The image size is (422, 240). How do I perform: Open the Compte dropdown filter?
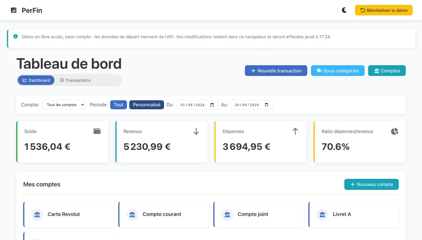point(63,105)
